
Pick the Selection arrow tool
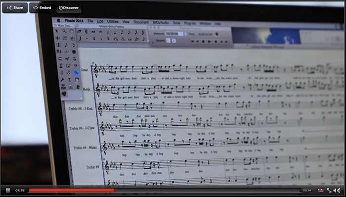[x=57, y=31]
